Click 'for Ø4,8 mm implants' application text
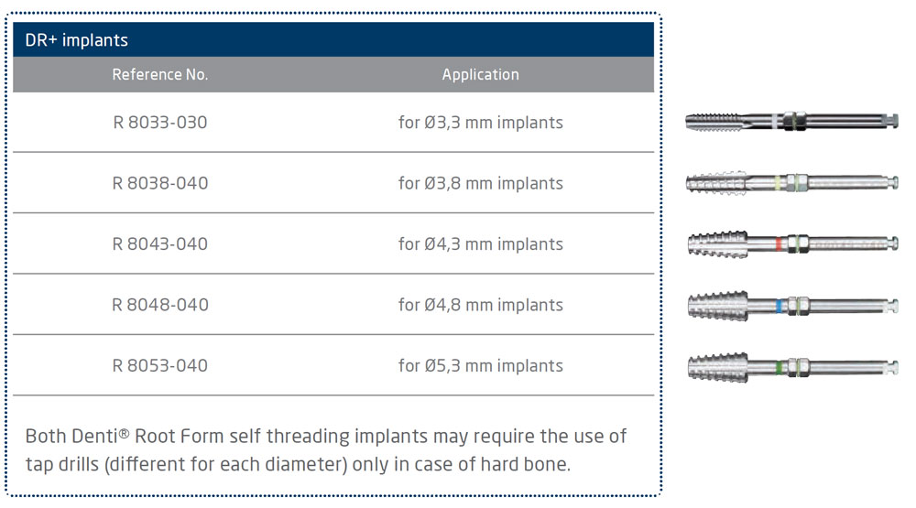Image resolution: width=916 pixels, height=508 pixels. pos(480,305)
